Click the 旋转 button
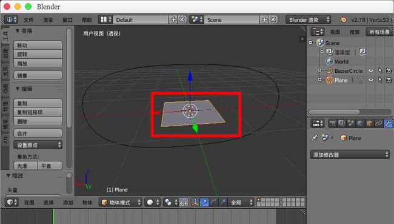This screenshot has height=224, width=394. [x=38, y=55]
